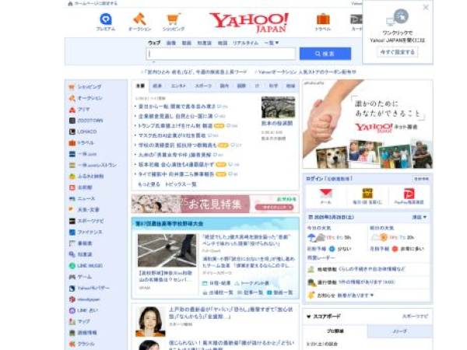Open 天気・災害 in the left sidebar
The height and width of the screenshot is (350, 467).
tap(88, 210)
